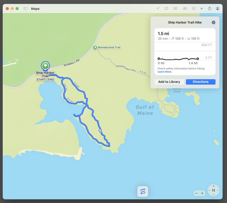The height and width of the screenshot is (203, 227).
Task: Click the directions arrow icon in toolbar
Action: (194, 8)
